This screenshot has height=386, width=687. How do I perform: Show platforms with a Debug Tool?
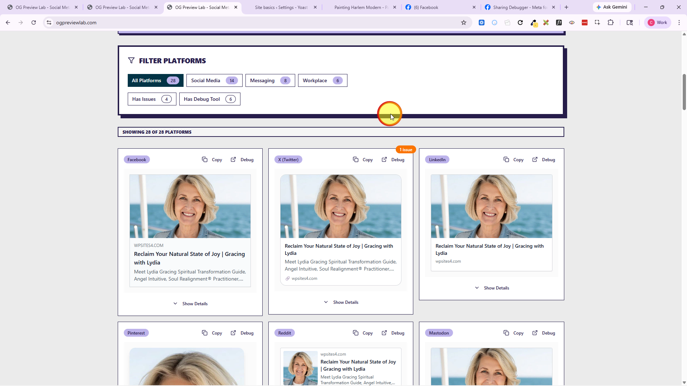210,99
